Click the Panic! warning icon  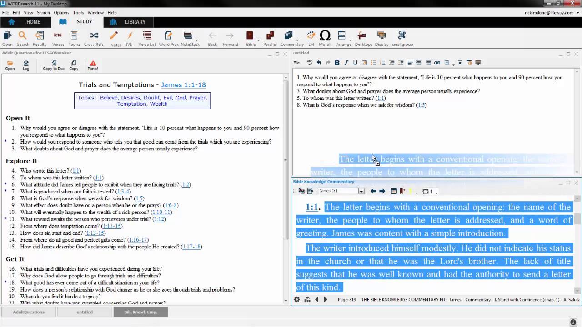93,65
